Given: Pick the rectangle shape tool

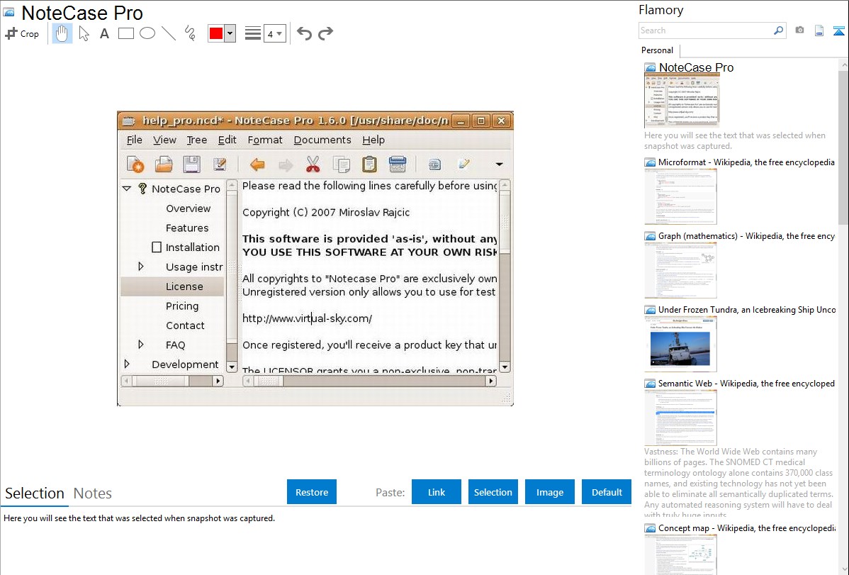Looking at the screenshot, I should (x=126, y=33).
